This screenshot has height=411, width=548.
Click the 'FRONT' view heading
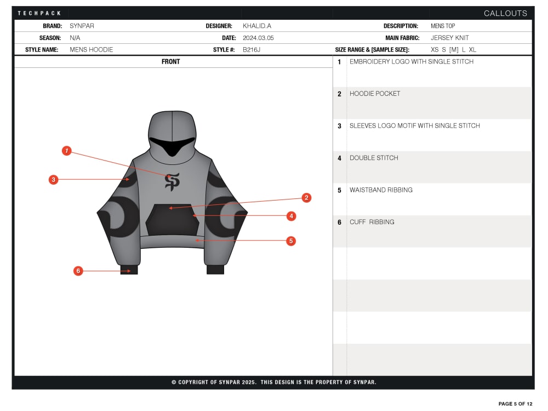coord(170,61)
